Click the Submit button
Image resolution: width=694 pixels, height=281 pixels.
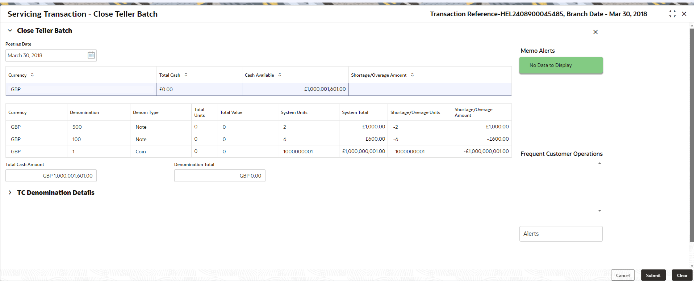pos(653,275)
